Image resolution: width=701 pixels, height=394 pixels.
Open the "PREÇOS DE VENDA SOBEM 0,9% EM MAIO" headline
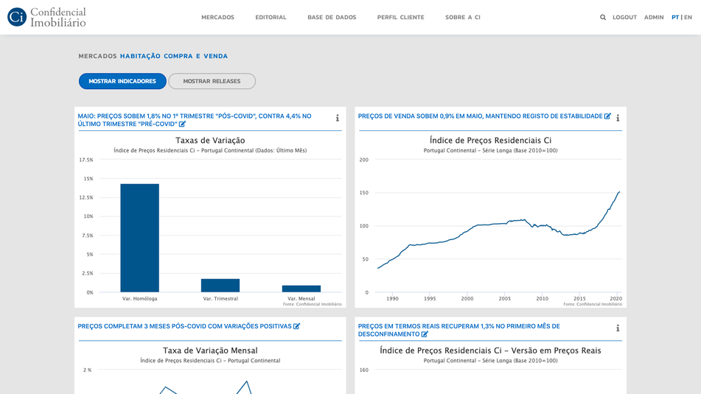click(480, 116)
